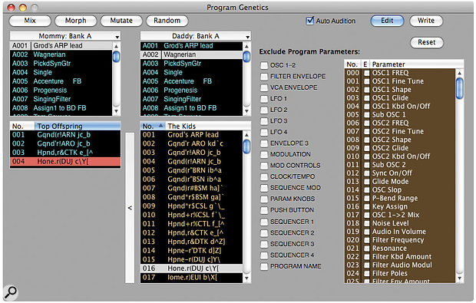Check the CLOCK/TEMPO exclude checkbox
The height and width of the screenshot is (303, 476).
[x=264, y=176]
